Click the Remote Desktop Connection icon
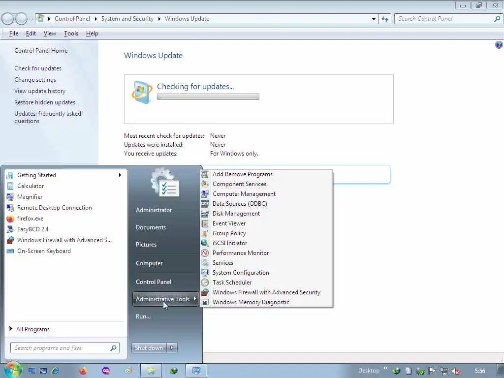The width and height of the screenshot is (504, 378). [x=10, y=208]
